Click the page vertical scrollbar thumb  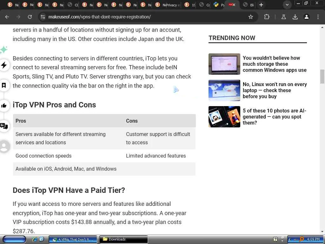[x=322, y=77]
